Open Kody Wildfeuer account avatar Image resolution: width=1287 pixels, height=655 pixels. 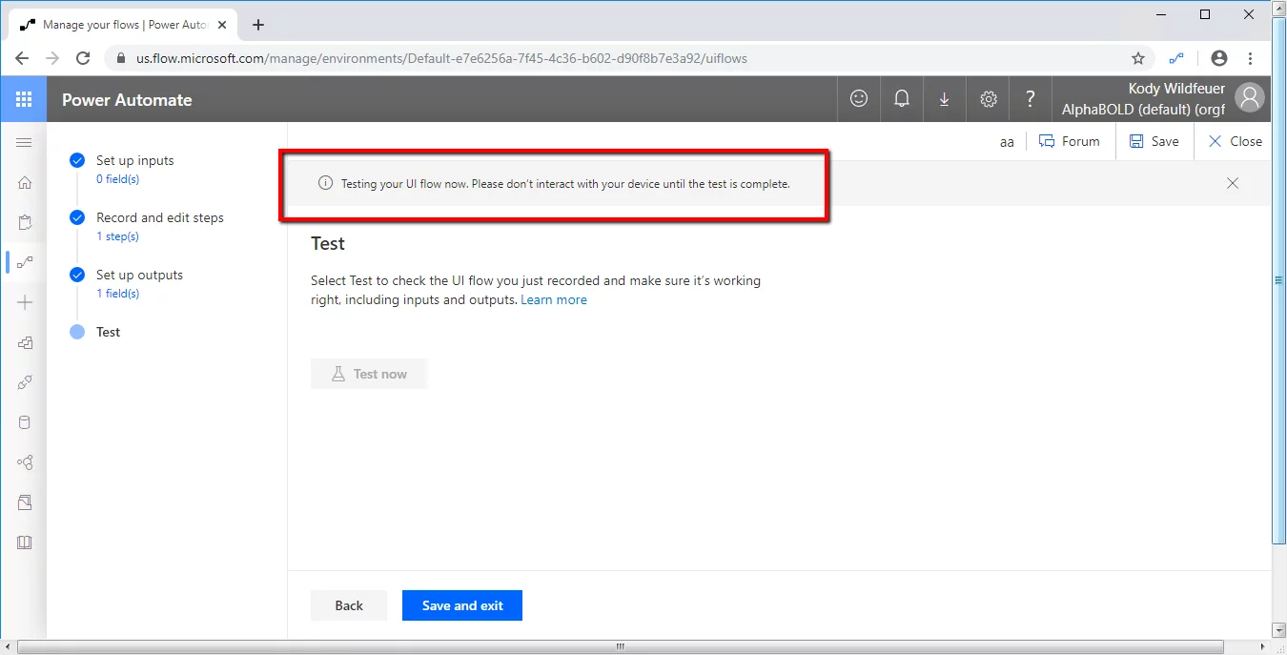tap(1249, 97)
